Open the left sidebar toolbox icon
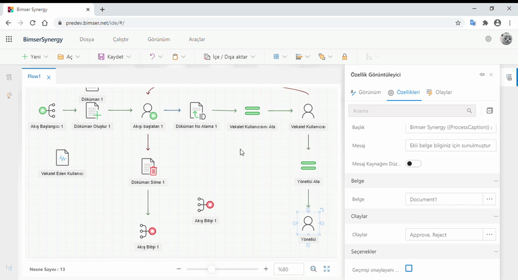518x280 pixels. pos(9,77)
